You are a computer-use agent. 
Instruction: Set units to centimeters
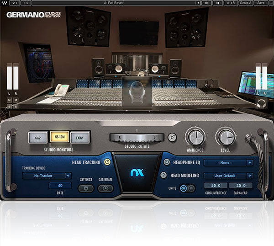point(183,188)
